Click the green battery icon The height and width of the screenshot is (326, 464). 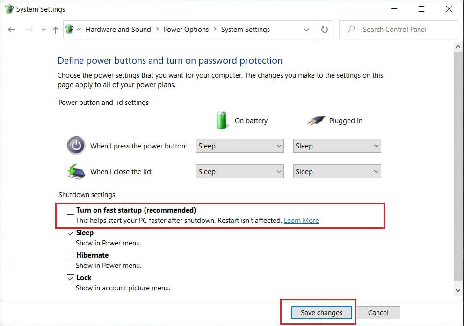221,120
